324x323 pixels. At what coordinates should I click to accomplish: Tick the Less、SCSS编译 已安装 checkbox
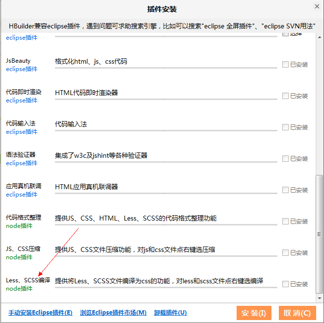coord(285,284)
